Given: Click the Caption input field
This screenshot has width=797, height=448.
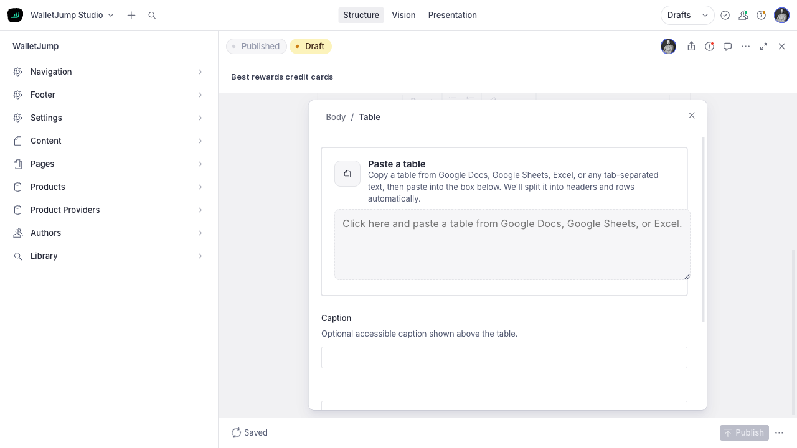Looking at the screenshot, I should click(504, 358).
